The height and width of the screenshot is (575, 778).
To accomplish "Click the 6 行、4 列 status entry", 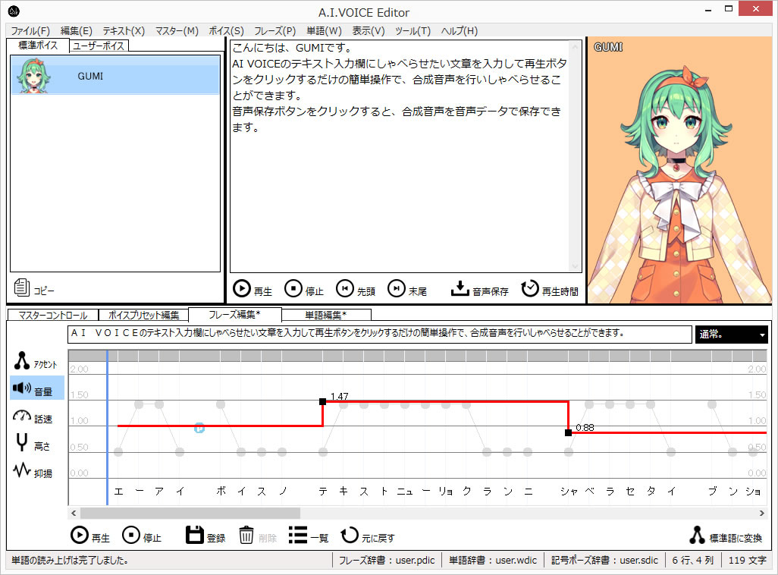I will point(692,560).
